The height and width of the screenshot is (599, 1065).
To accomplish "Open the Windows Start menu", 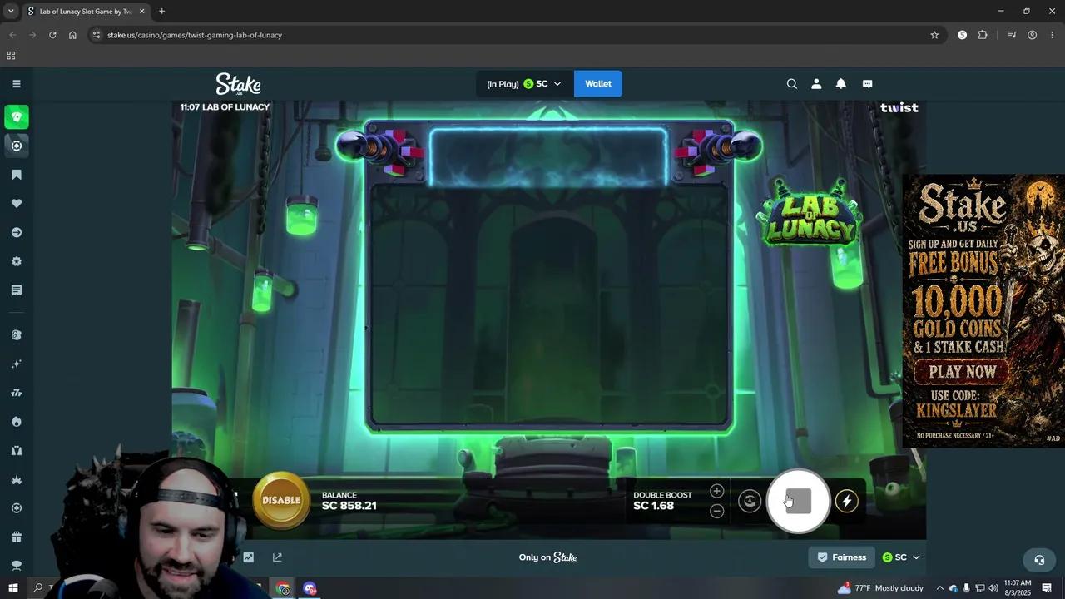I will [13, 588].
